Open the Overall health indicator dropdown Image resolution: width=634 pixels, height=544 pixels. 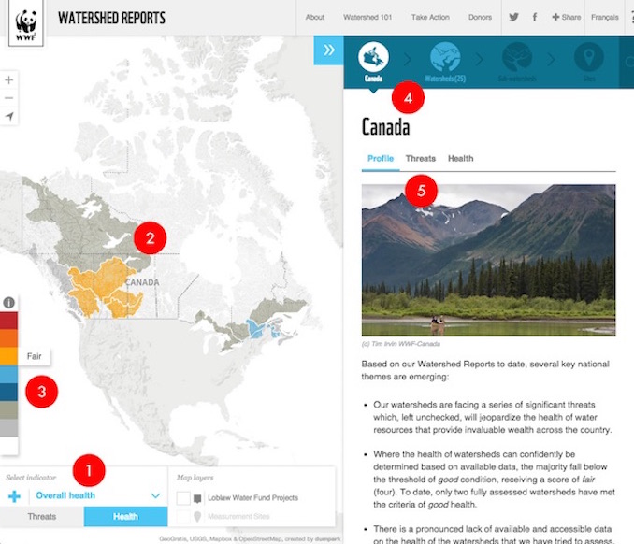(98, 495)
